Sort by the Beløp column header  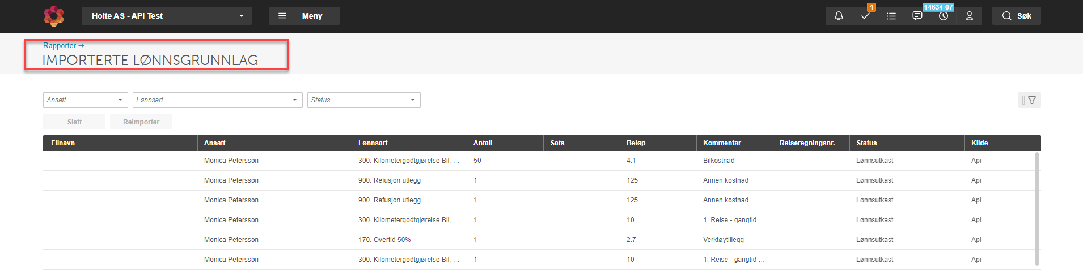pos(636,143)
